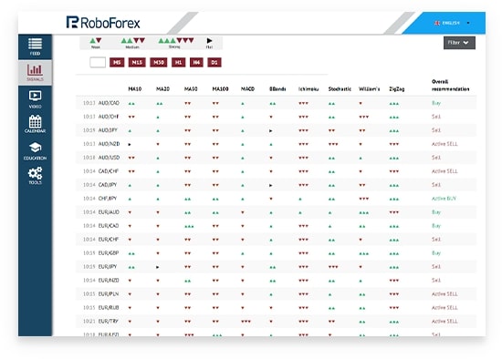
Task: Click the empty white box before M5
Action: pos(98,62)
